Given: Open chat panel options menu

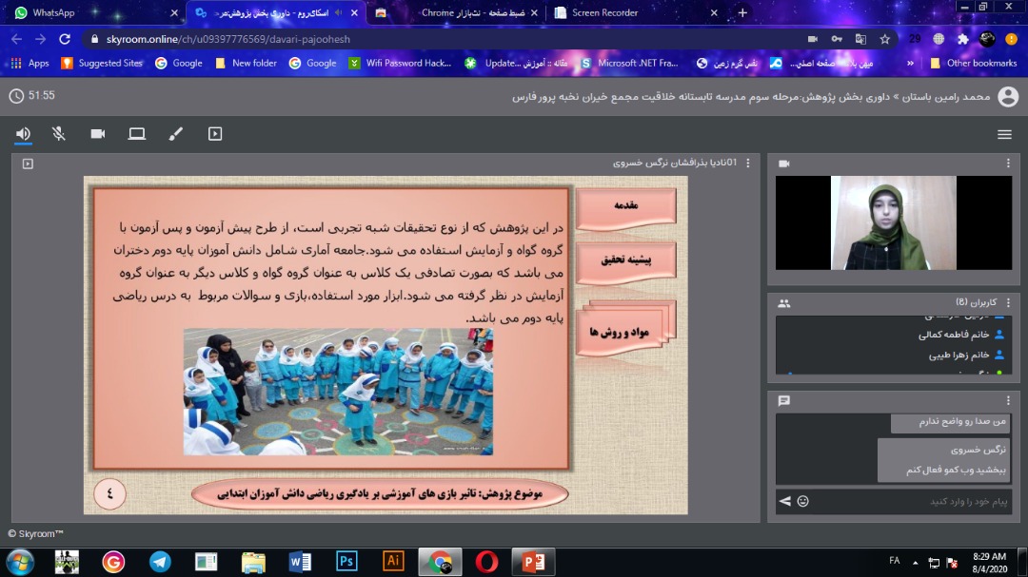Looking at the screenshot, I should click(1008, 400).
